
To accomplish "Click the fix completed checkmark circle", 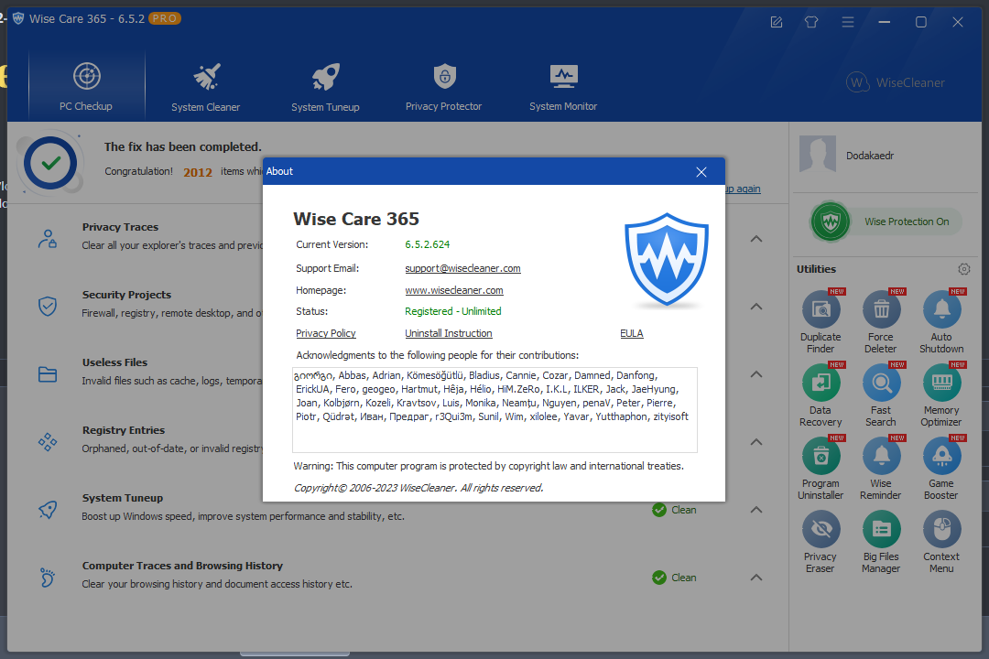I will coord(50,163).
